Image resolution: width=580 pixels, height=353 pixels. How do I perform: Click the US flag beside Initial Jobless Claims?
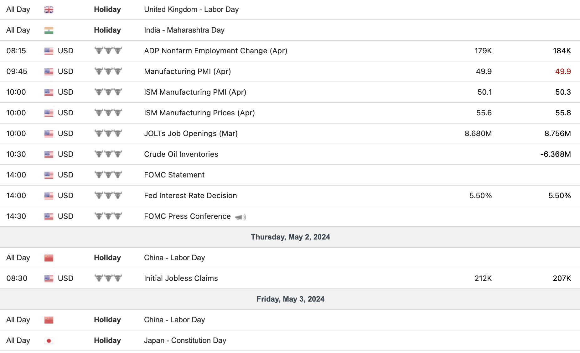49,278
